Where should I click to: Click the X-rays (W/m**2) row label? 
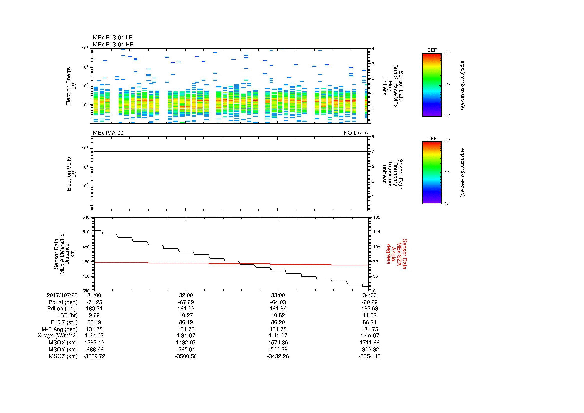click(x=58, y=336)
